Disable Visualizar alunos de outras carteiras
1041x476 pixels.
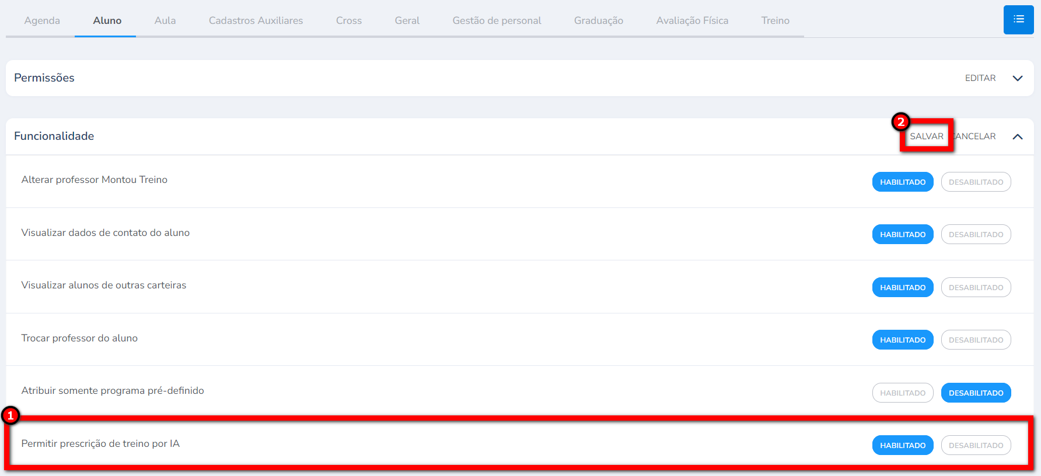[x=976, y=287]
